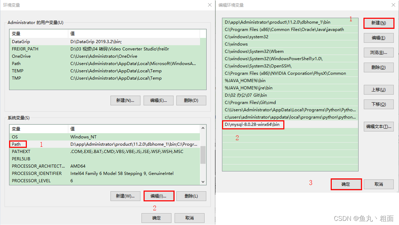Select the lowercase c:\users python path entry
Viewport: 399px width, 225px height.
(290, 117)
